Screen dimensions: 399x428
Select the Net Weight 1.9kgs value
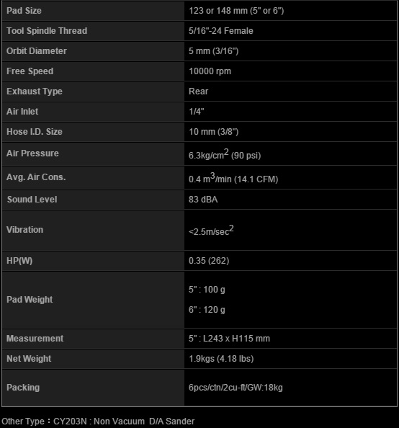tap(221, 359)
